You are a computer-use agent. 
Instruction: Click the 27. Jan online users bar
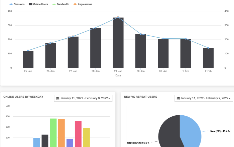pyautogui.click(x=73, y=52)
